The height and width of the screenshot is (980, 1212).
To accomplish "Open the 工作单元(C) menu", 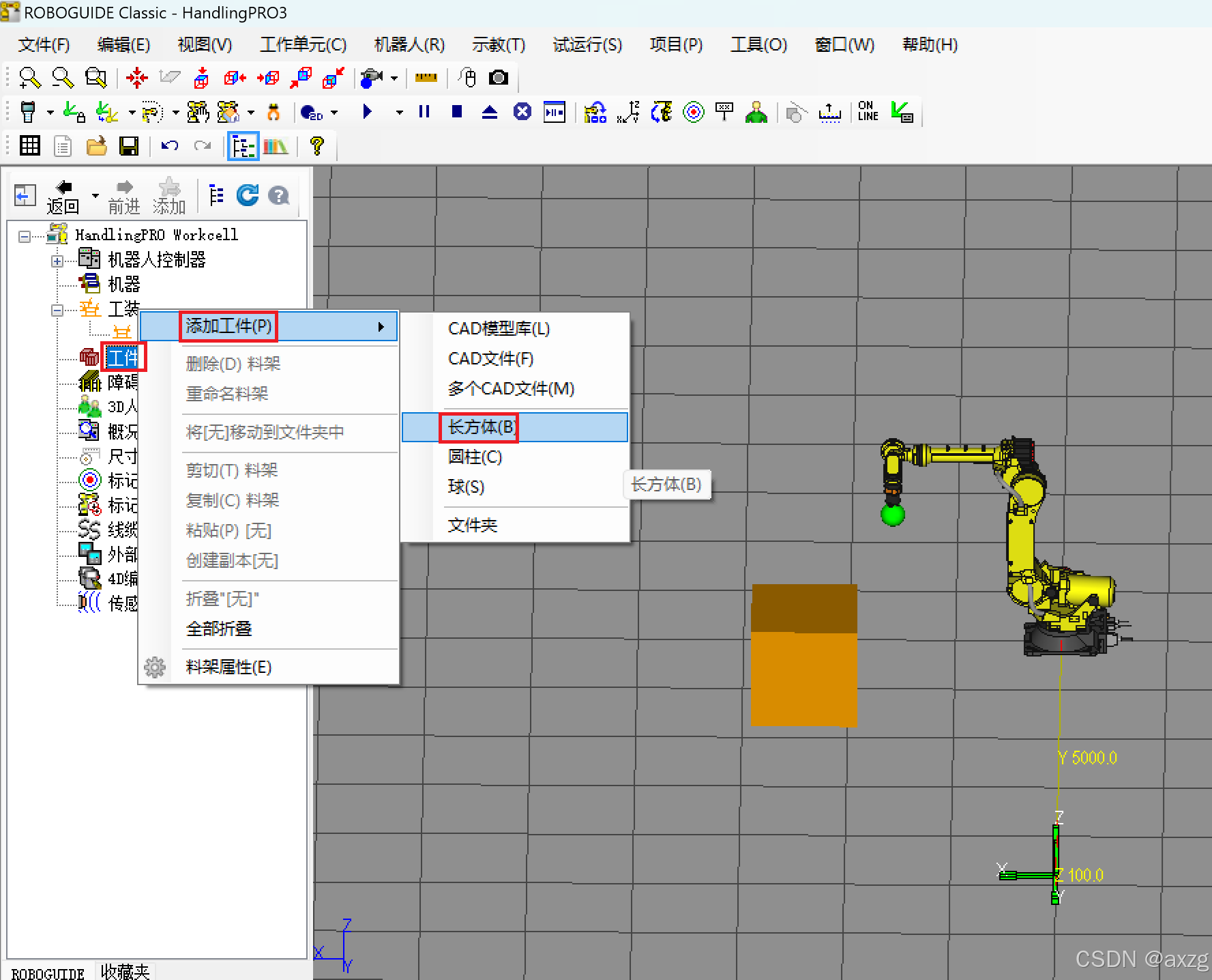I will click(x=304, y=45).
